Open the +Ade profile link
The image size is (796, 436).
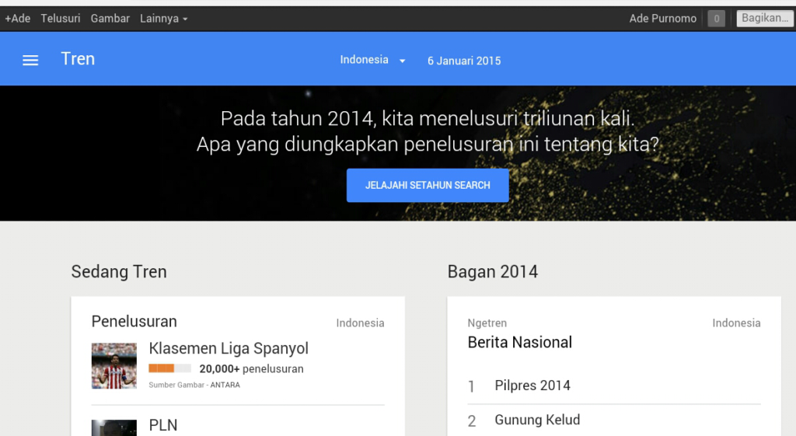pyautogui.click(x=18, y=19)
